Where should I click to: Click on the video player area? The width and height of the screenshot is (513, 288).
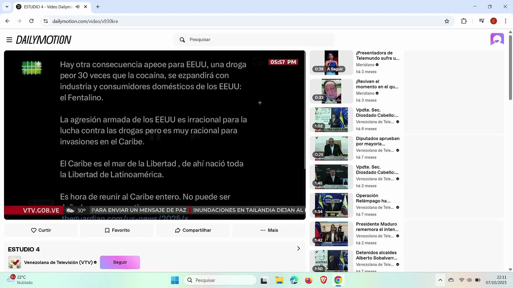point(155,135)
